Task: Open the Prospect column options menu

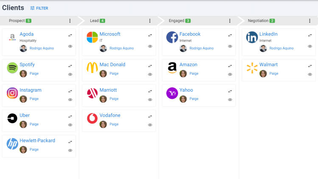Action: [70, 21]
